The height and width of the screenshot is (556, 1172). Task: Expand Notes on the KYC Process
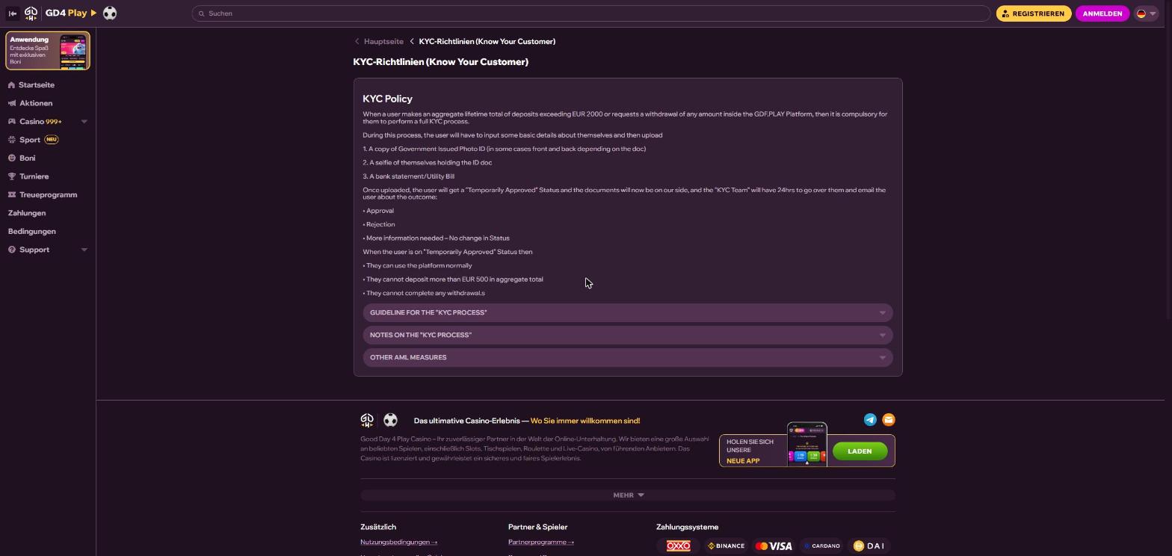pyautogui.click(x=628, y=335)
